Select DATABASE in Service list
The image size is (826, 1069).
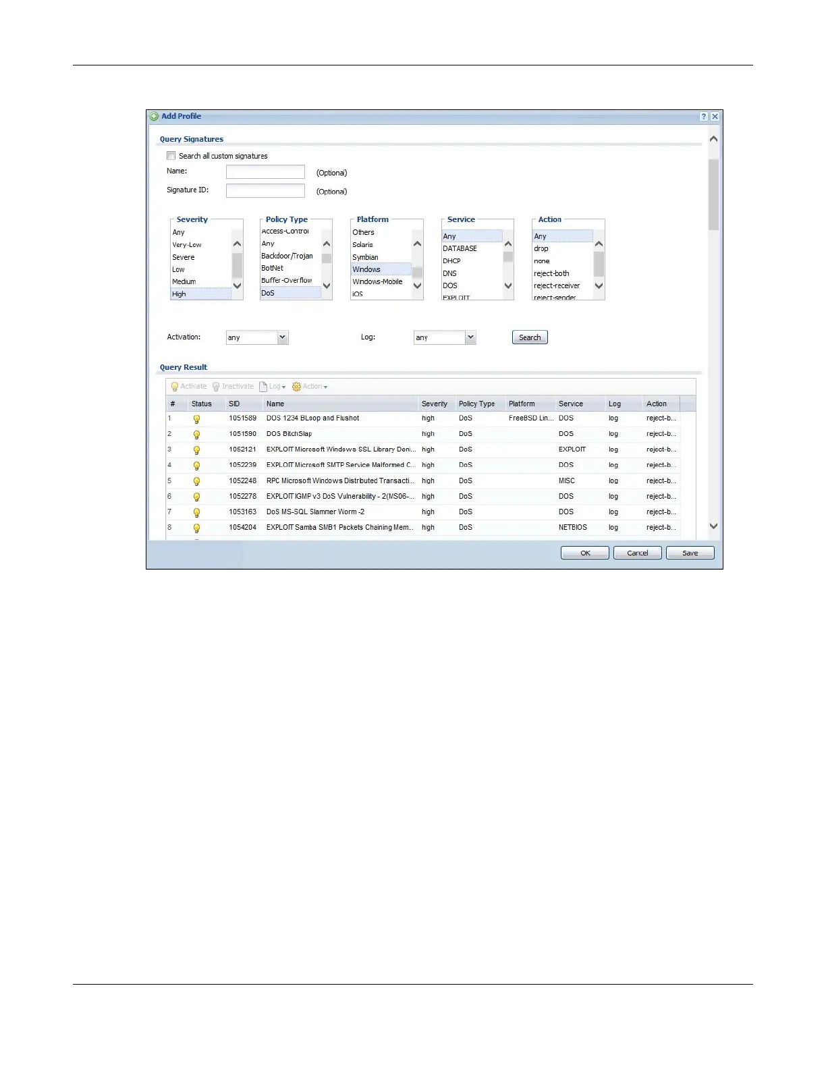point(472,248)
